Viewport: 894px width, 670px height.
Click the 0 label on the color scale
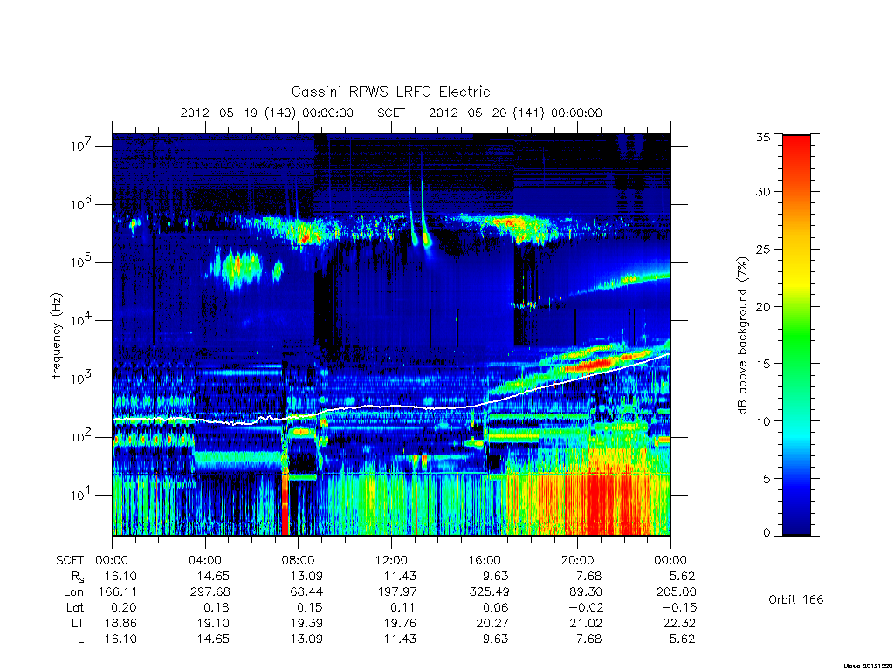coord(767,532)
